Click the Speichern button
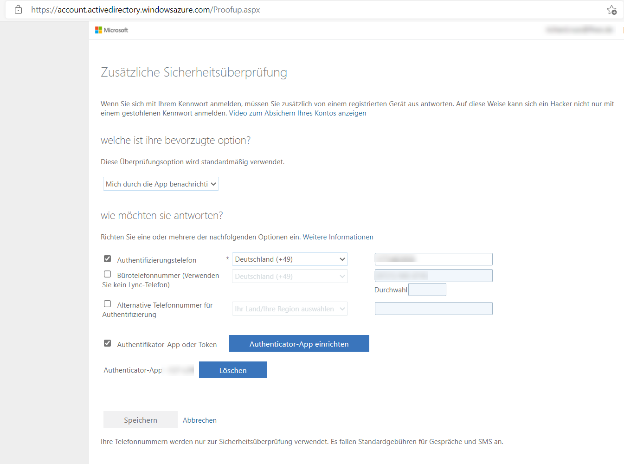624x464 pixels. click(140, 419)
